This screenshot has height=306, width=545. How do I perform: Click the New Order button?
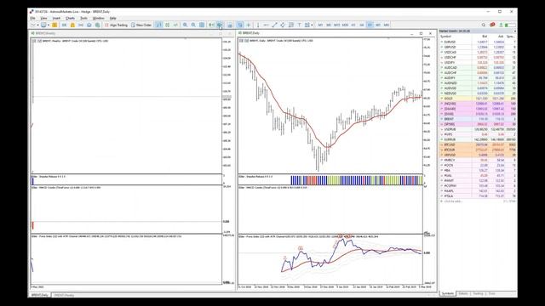pyautogui.click(x=141, y=25)
